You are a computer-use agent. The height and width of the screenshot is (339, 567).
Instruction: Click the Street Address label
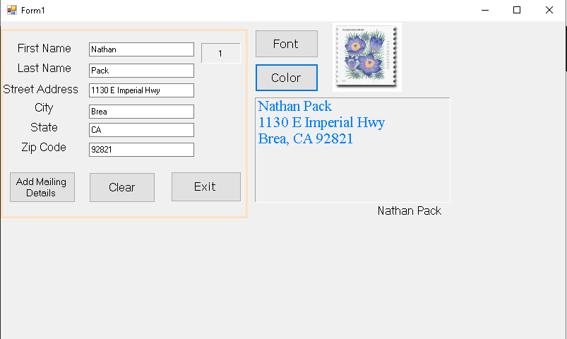point(40,90)
